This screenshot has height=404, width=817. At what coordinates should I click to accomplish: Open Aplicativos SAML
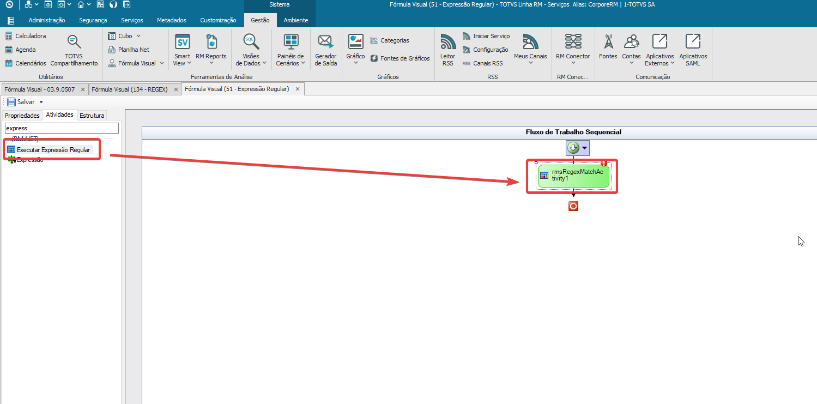coord(693,50)
